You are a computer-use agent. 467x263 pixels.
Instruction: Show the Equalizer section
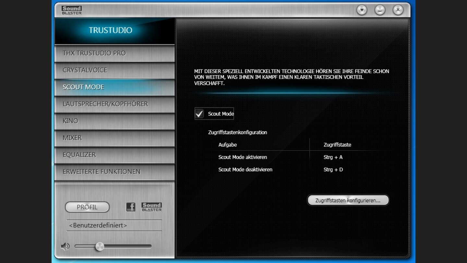(x=114, y=155)
